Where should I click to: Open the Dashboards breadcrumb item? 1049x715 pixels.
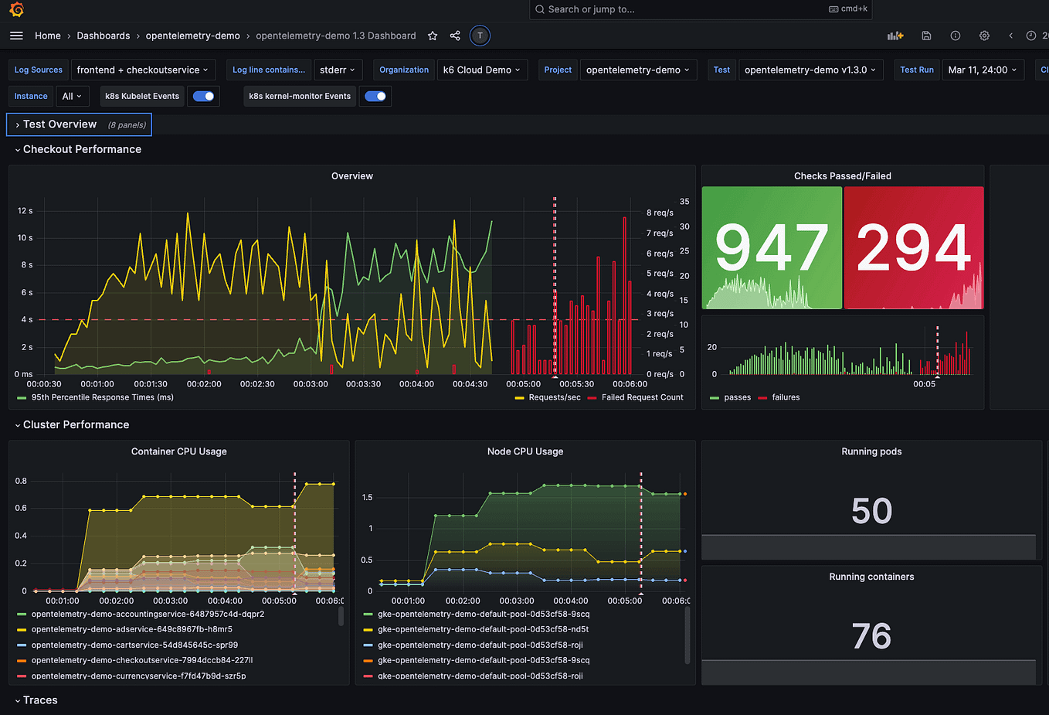click(103, 35)
